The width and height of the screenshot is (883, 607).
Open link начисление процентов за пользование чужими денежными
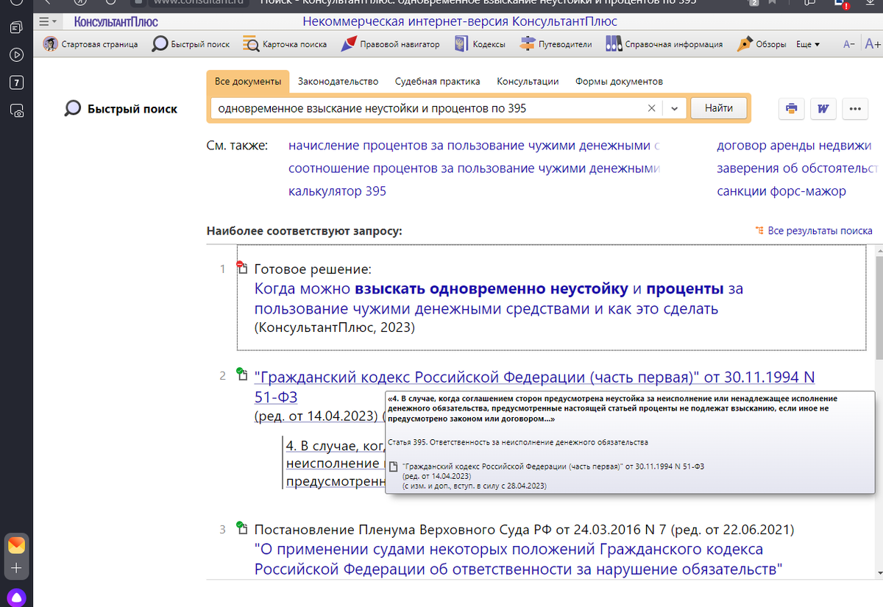click(474, 146)
